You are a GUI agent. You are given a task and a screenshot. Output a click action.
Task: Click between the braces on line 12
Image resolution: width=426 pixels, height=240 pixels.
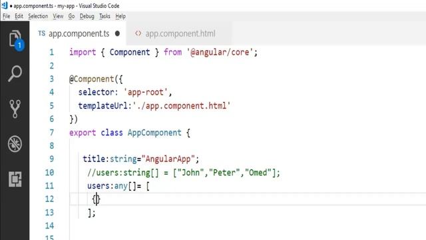pyautogui.click(x=97, y=199)
